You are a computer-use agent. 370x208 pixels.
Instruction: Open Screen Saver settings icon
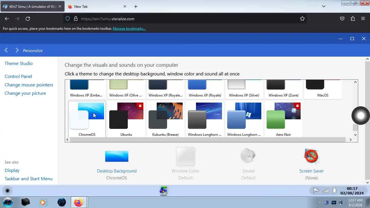(311, 156)
